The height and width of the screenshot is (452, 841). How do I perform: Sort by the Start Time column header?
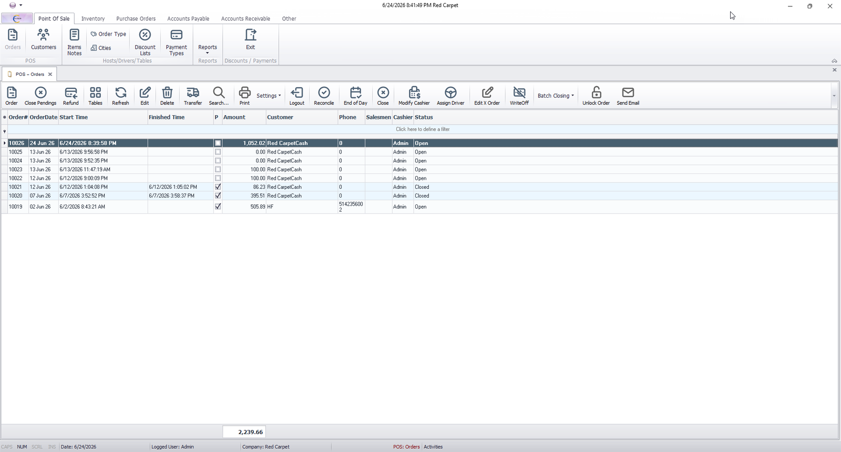(x=103, y=117)
